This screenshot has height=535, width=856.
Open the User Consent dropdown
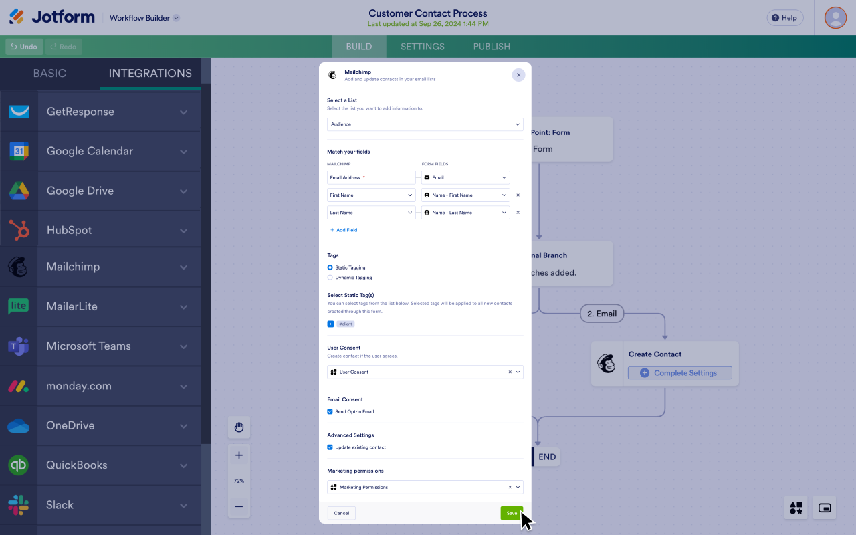[425, 372]
